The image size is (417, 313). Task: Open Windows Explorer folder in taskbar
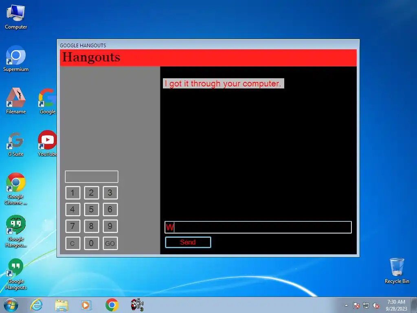[61, 305]
